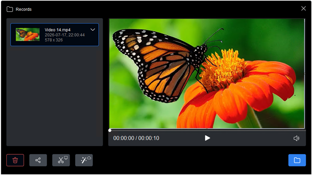Viewport: 312px width, 175px height.
Task: Share the selected video recording
Action: [38, 160]
